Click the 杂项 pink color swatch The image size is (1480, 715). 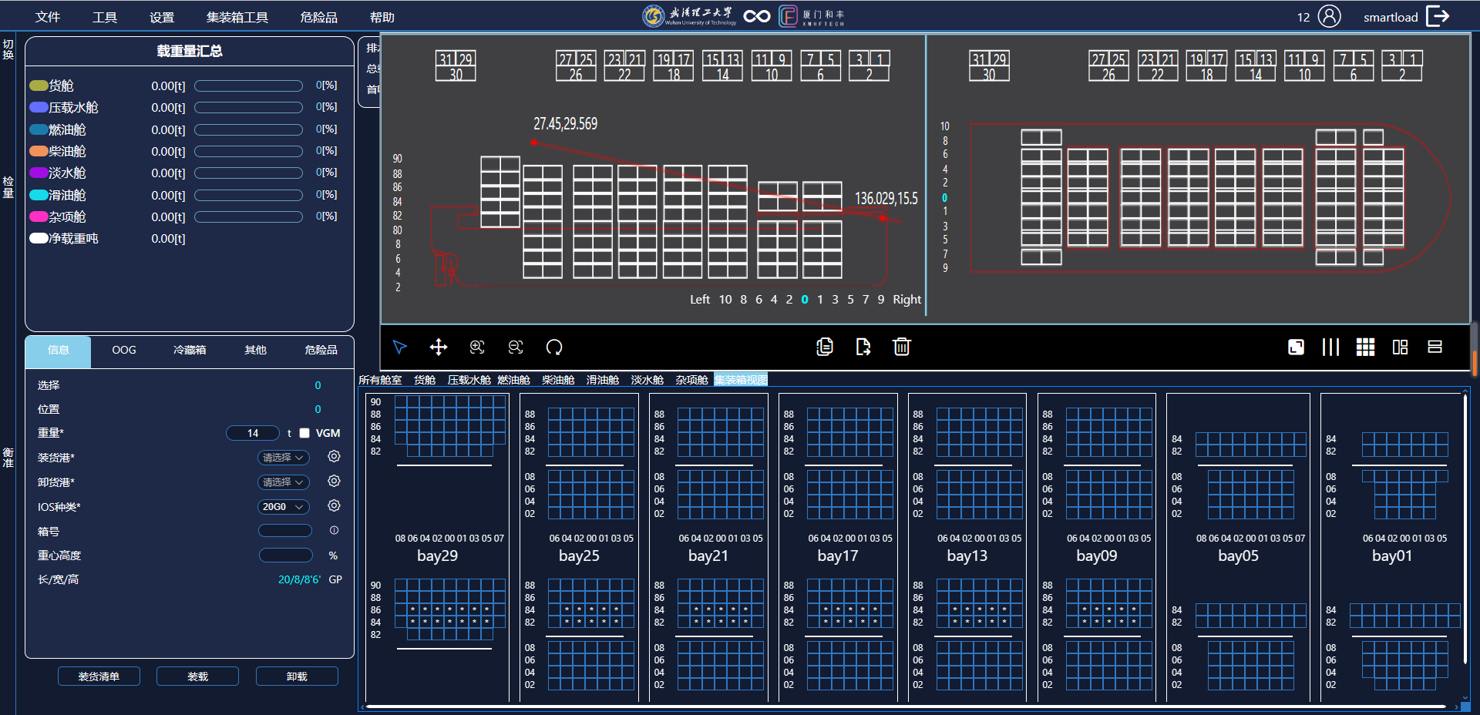[x=39, y=217]
